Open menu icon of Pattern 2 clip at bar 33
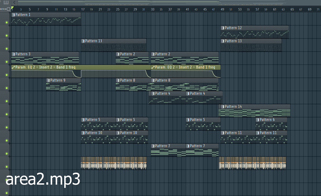Screen dimensions: 321x196 (153, 54)
